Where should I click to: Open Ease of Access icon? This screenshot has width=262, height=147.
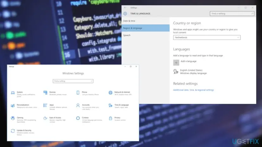pyautogui.click(x=45, y=118)
